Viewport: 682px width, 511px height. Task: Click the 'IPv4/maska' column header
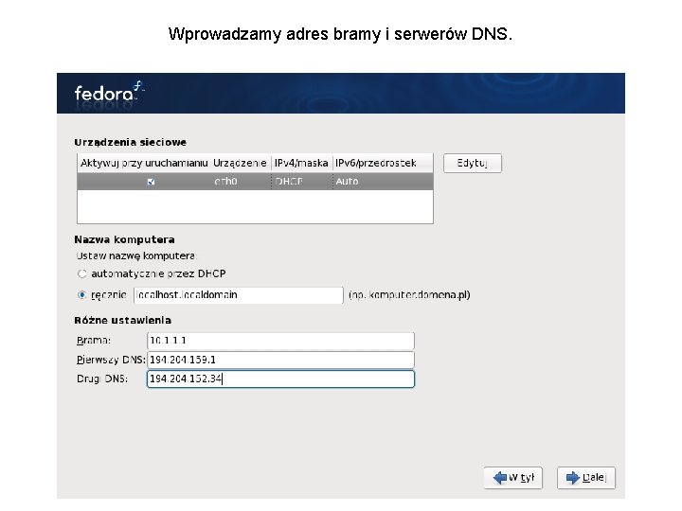click(301, 163)
